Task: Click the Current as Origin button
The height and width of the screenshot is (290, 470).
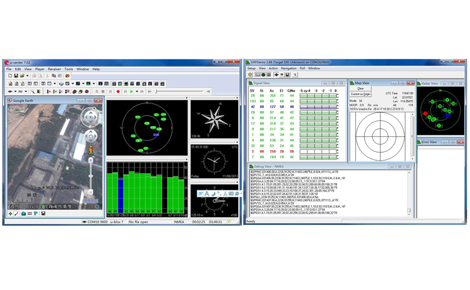Action: click(360, 94)
